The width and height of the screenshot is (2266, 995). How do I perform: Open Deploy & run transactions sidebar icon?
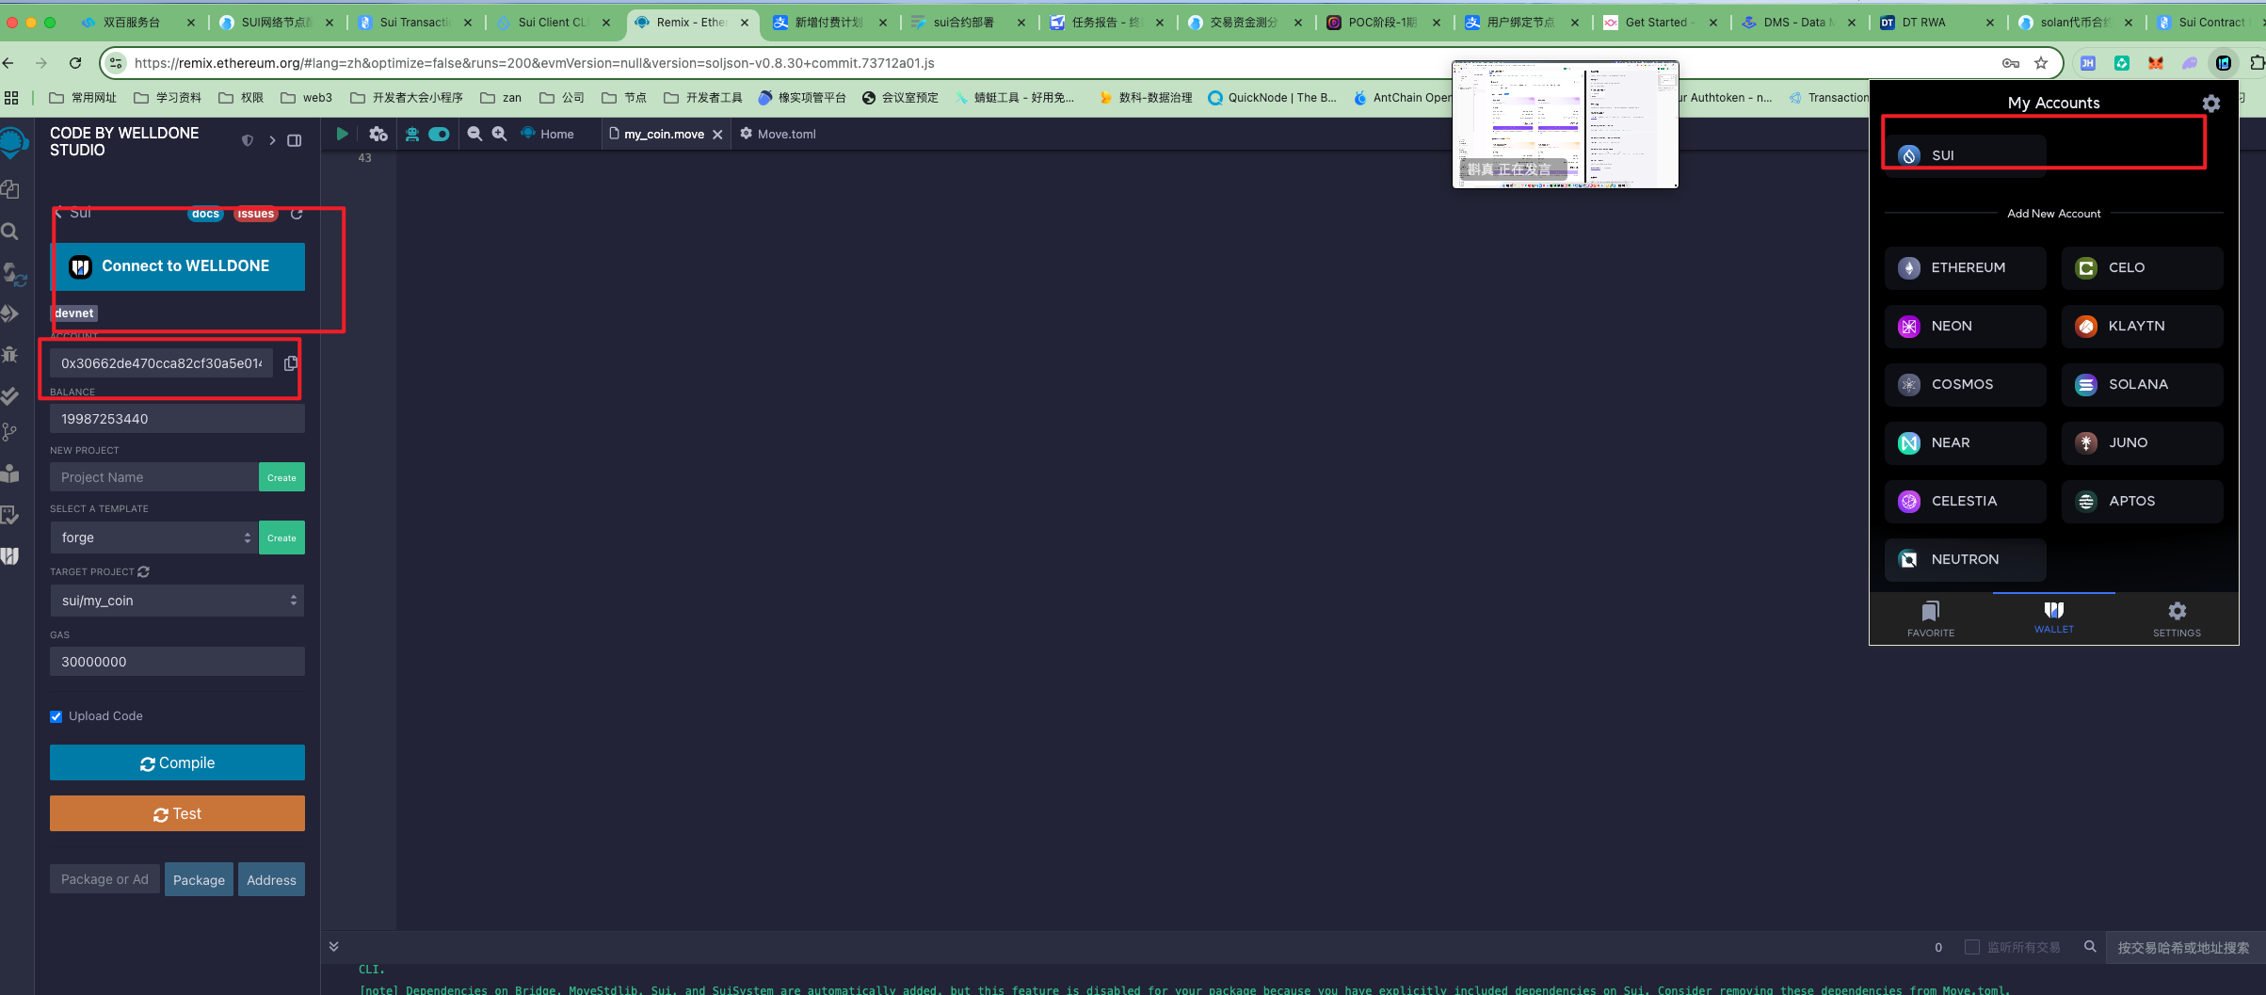coord(10,313)
